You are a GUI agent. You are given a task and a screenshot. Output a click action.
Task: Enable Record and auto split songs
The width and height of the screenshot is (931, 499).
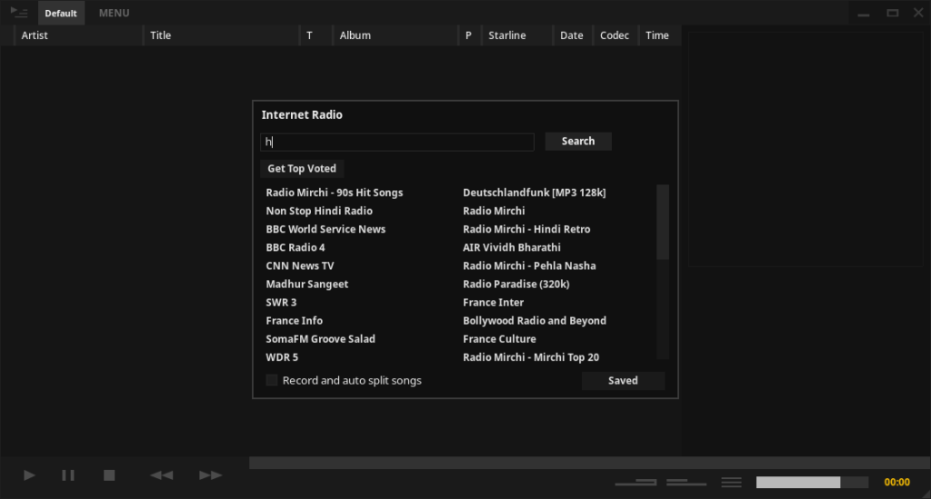pos(272,380)
